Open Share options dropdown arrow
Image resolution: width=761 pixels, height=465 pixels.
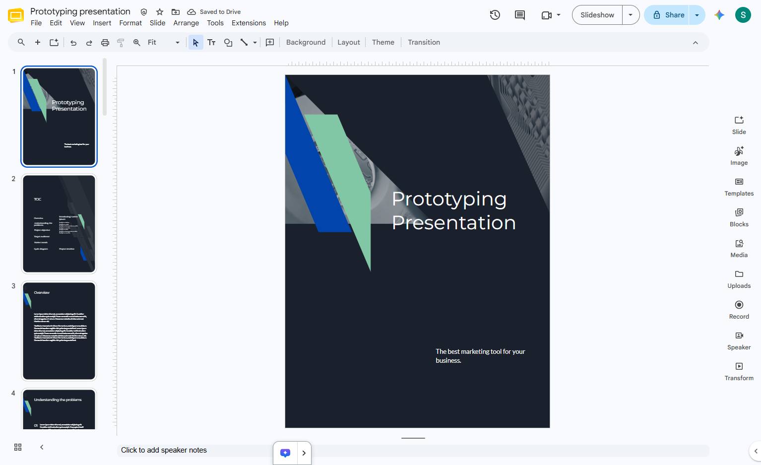[x=697, y=15]
